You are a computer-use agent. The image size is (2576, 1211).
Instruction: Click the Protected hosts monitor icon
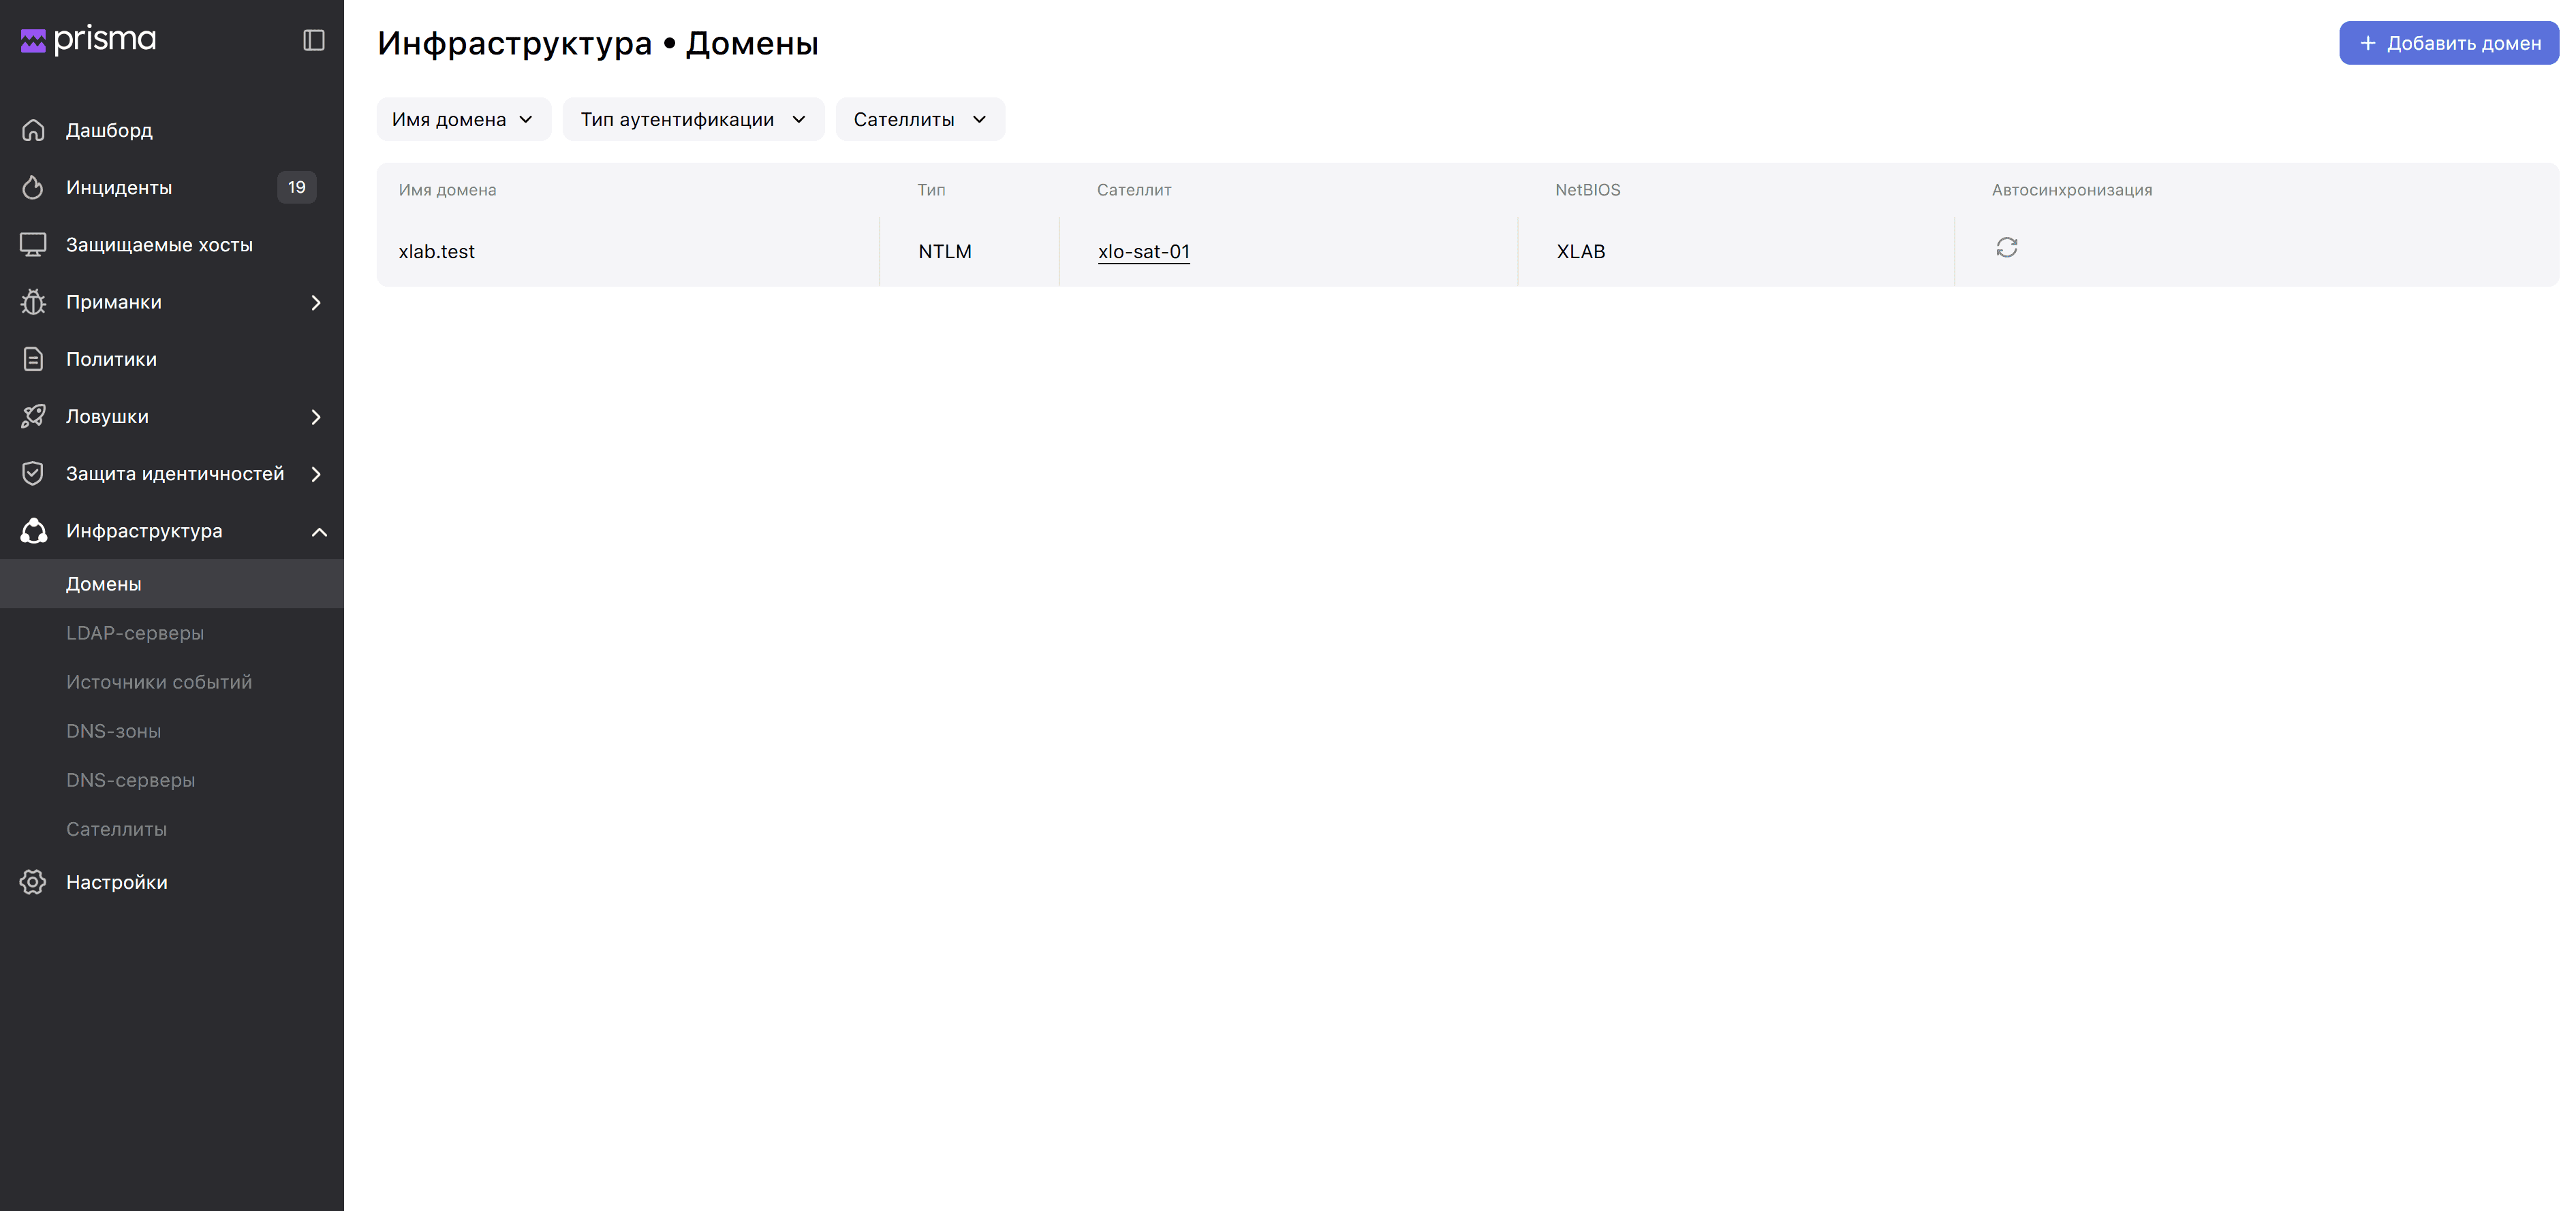33,245
